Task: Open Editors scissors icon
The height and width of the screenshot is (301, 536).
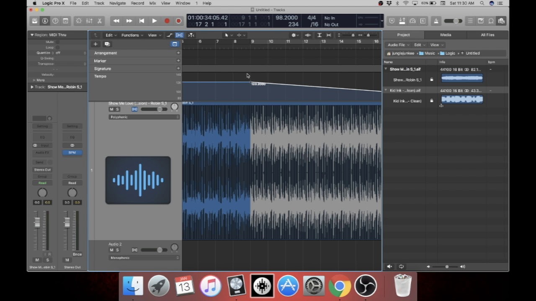Action: point(100,21)
